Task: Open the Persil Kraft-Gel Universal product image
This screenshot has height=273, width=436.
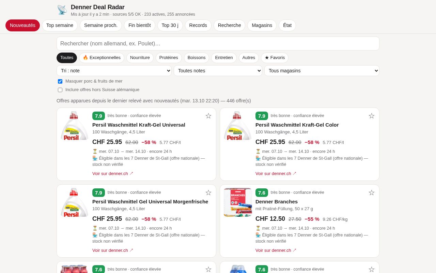Action: click(x=75, y=126)
